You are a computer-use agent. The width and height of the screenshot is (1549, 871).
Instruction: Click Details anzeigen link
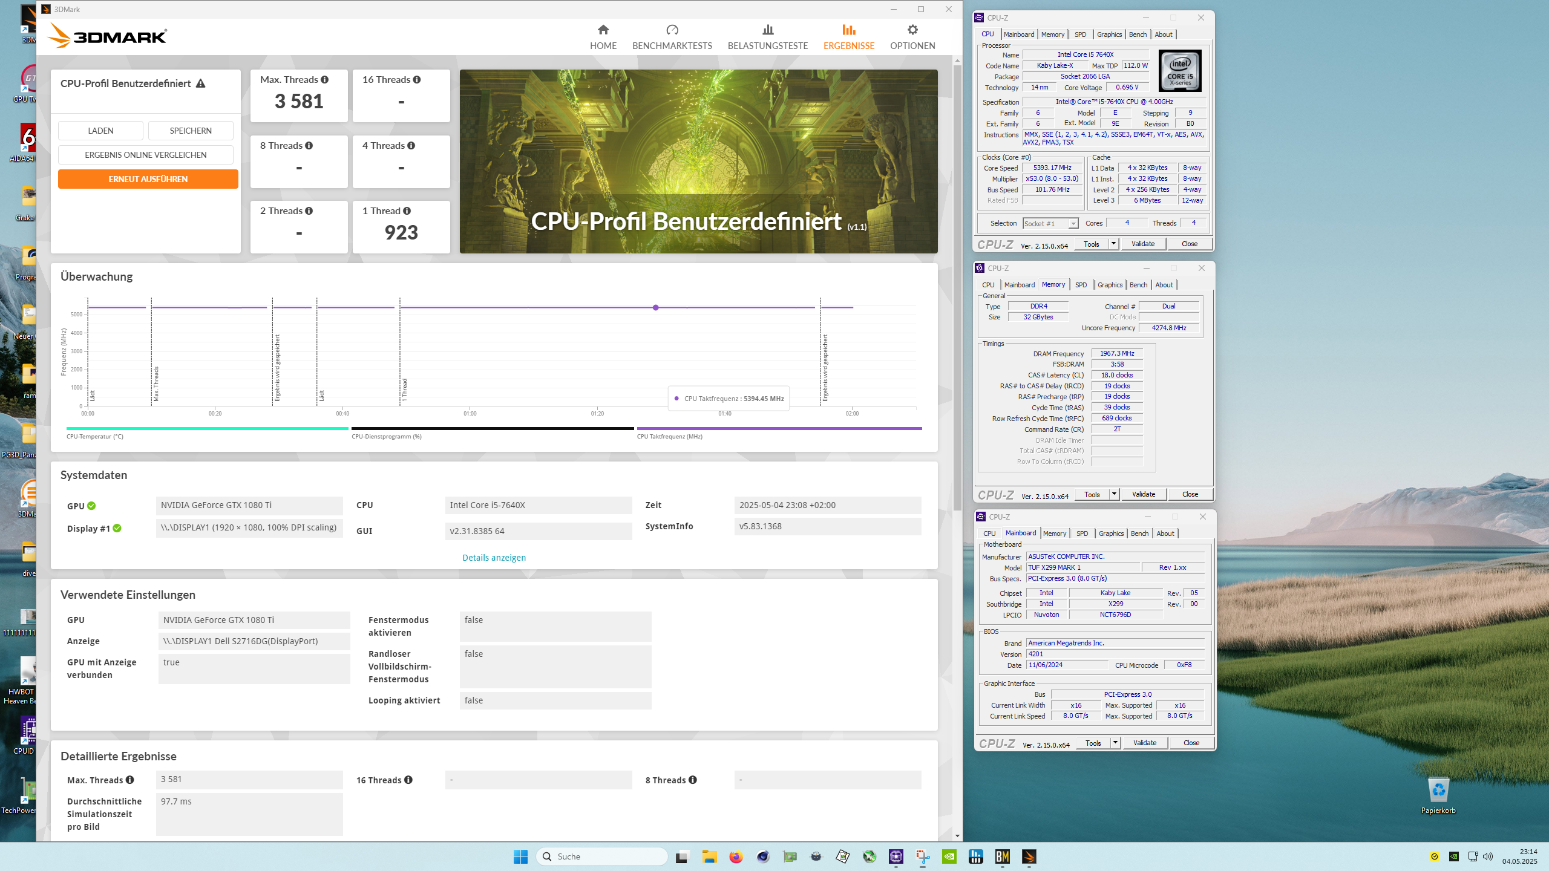pyautogui.click(x=494, y=558)
